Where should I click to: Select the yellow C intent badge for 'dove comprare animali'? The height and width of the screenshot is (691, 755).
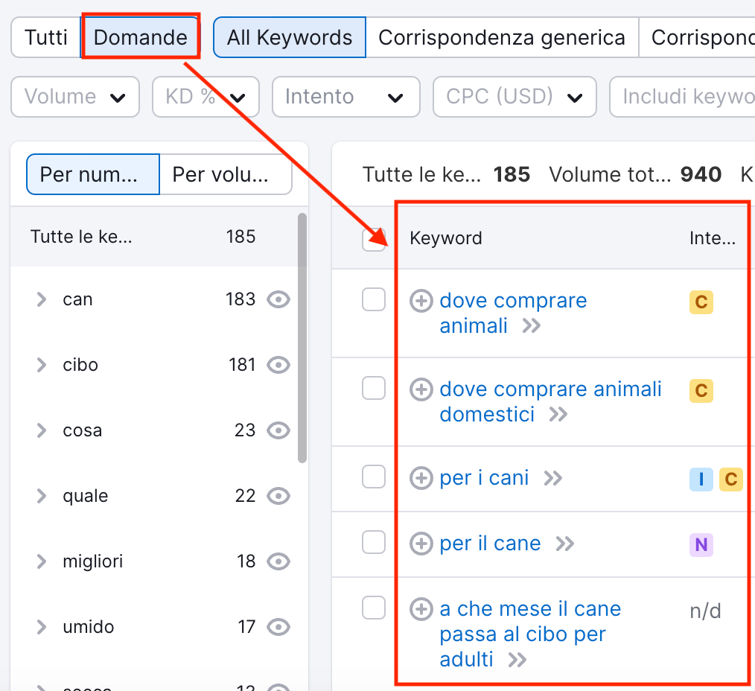click(x=701, y=302)
